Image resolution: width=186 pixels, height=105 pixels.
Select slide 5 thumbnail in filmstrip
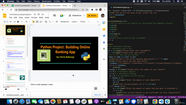point(15,78)
